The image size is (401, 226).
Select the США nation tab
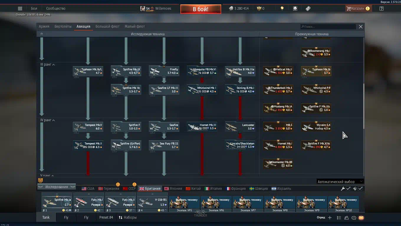tap(88, 189)
